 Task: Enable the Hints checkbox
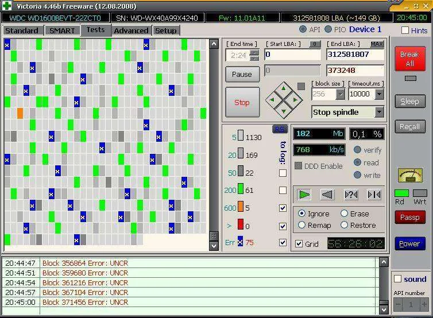point(405,30)
